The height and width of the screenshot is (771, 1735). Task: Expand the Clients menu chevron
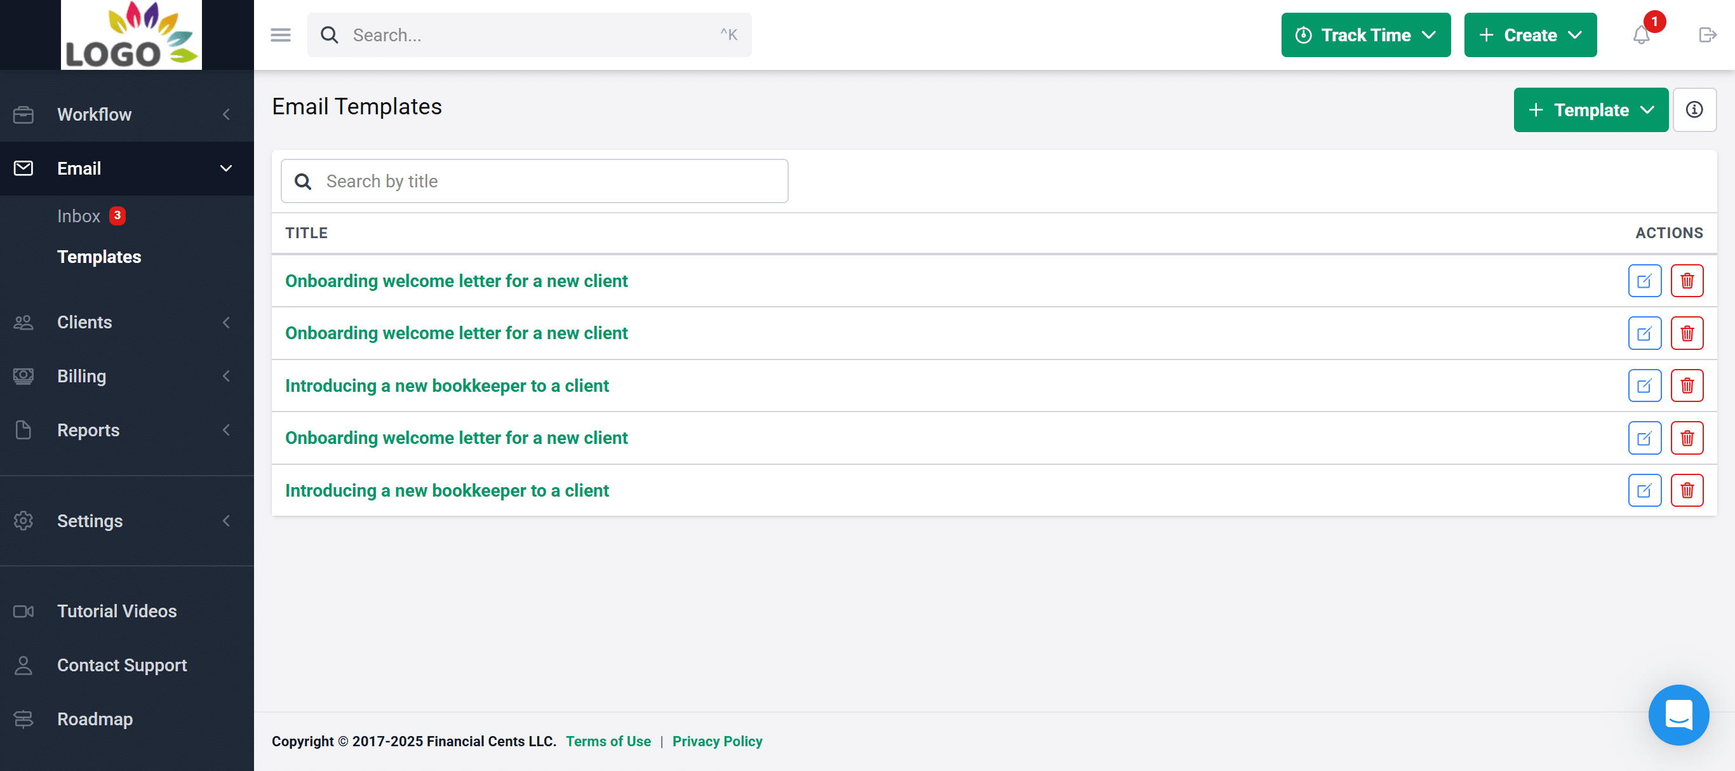pos(226,323)
